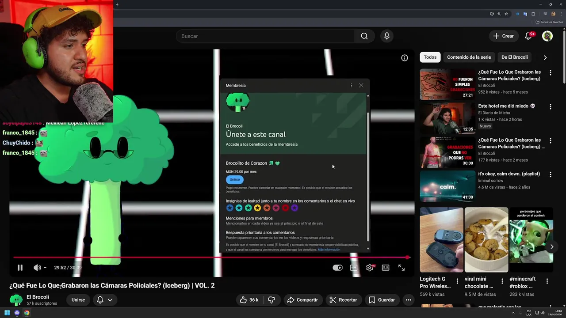Open options for 952 k vistas video

click(551, 72)
